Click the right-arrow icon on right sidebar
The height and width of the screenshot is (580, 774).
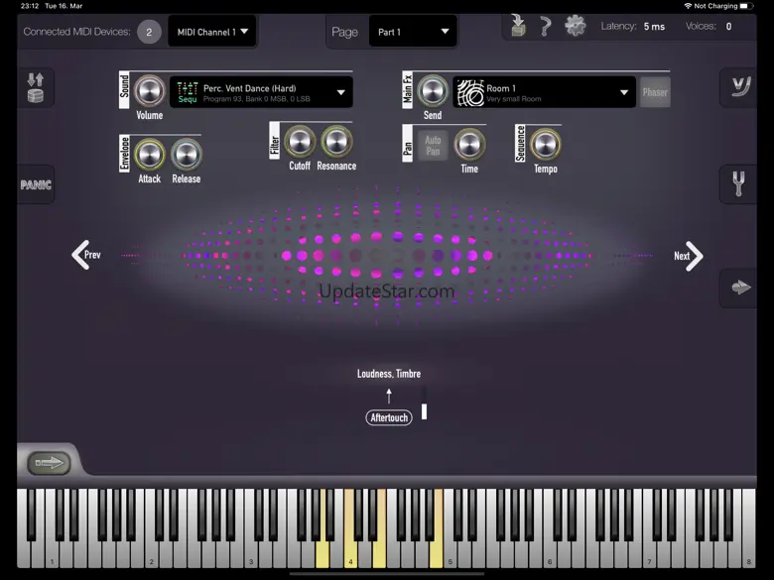738,288
